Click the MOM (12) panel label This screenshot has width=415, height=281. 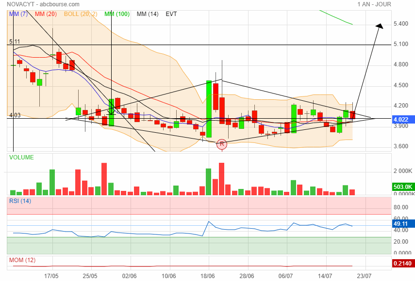[x=22, y=260]
